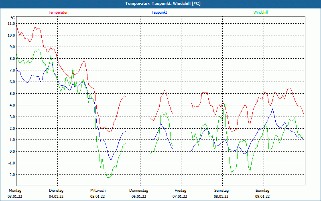Click the 9,0 y-axis value
Screen dimensions: 321x201
12,47
